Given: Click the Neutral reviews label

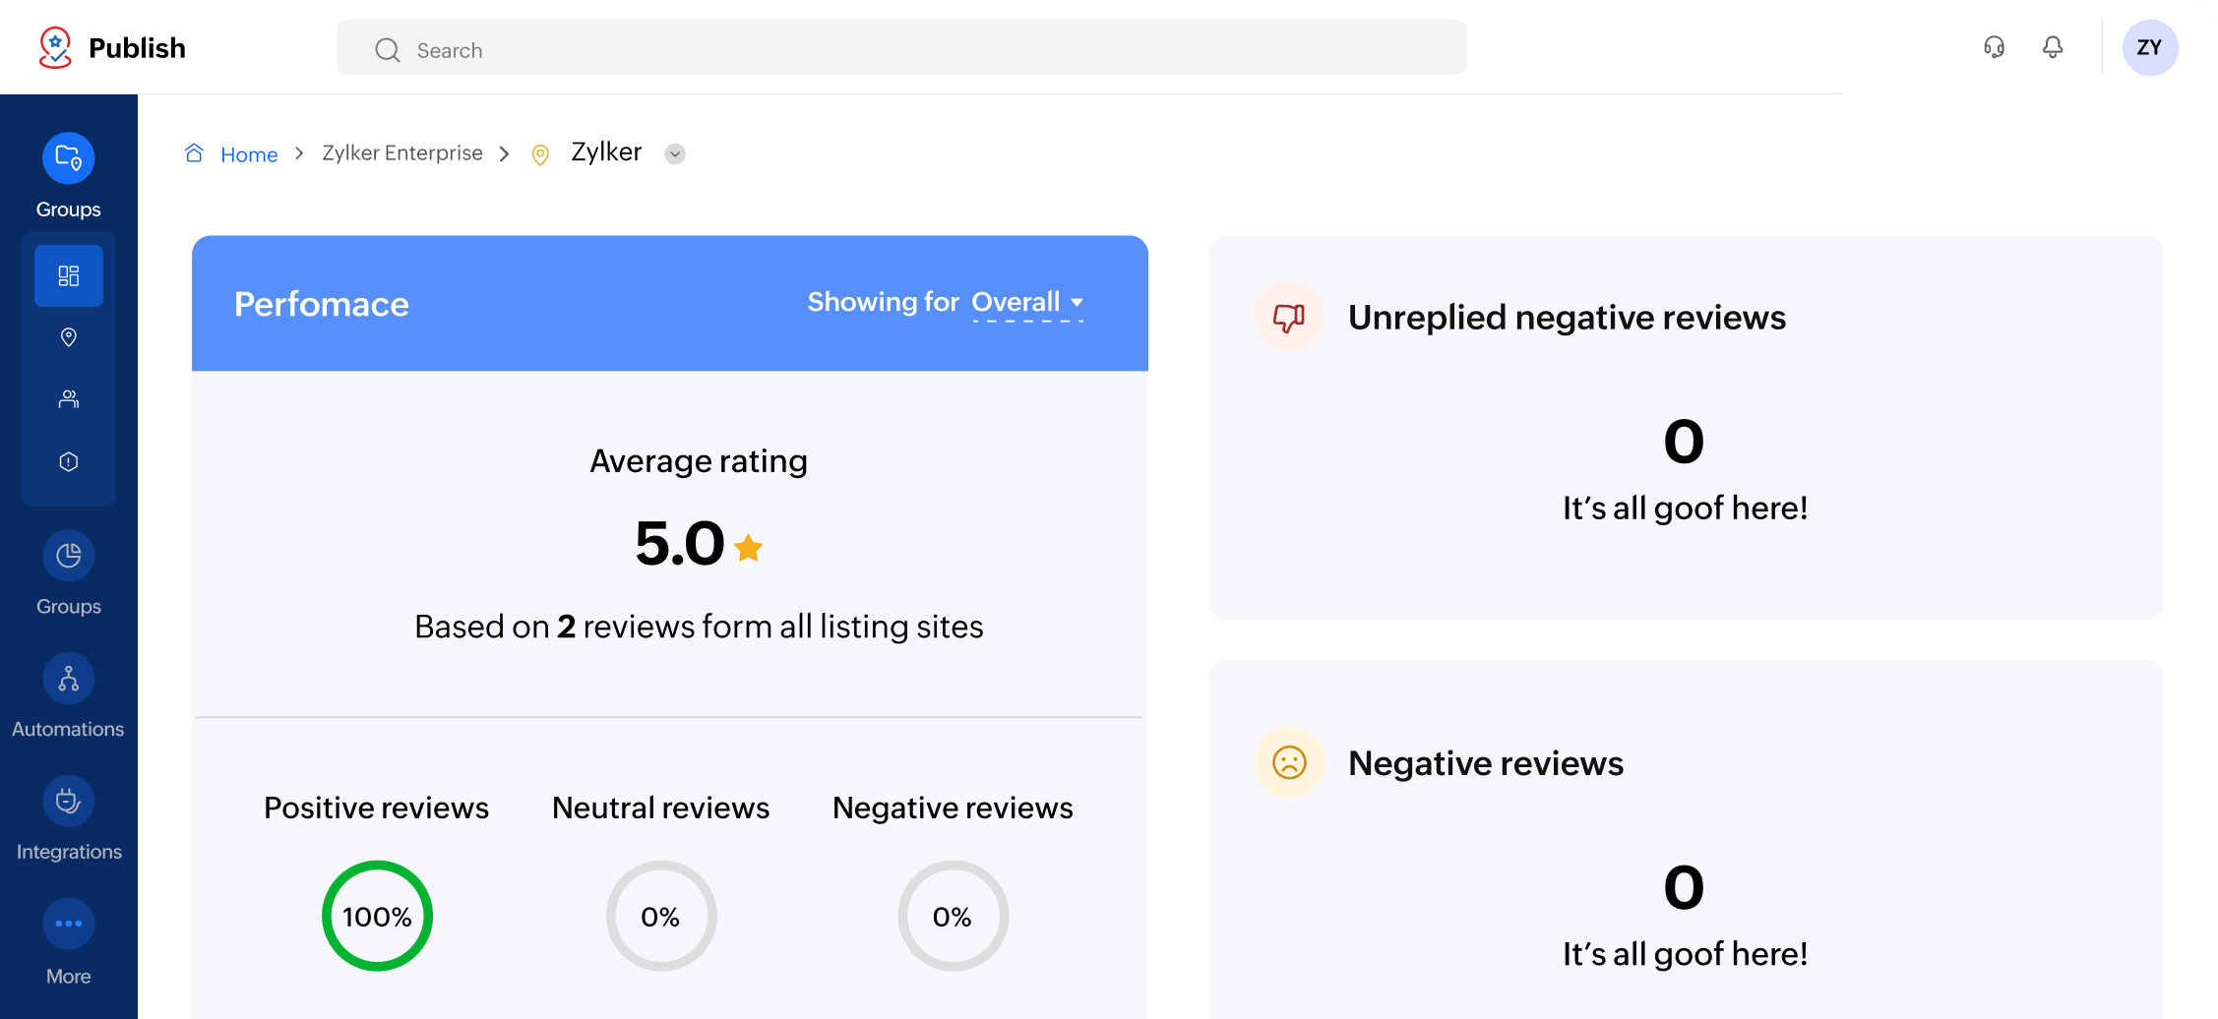Looking at the screenshot, I should coord(661,808).
